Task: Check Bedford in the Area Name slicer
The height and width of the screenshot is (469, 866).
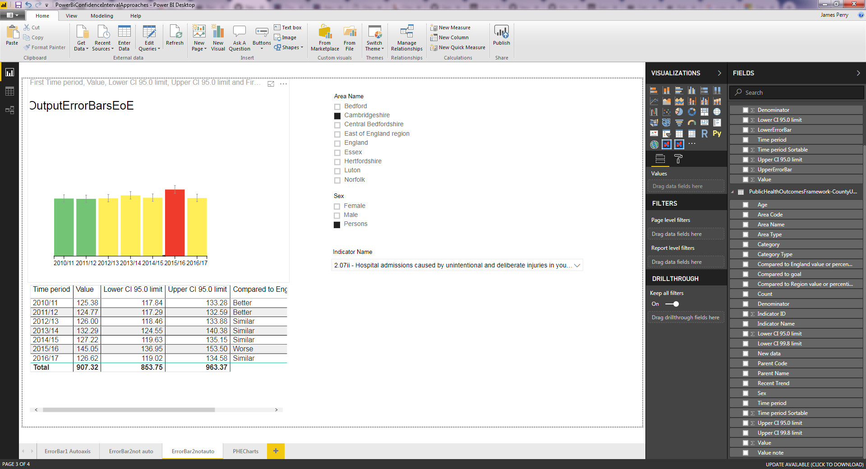Action: tap(337, 107)
